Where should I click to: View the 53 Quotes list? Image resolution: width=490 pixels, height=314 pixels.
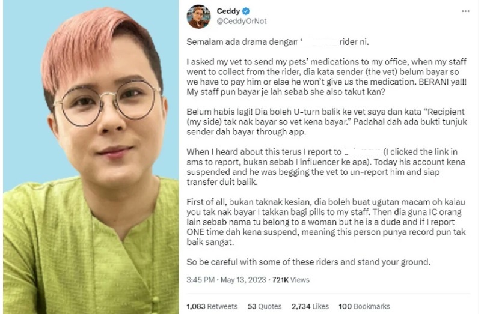click(x=265, y=307)
